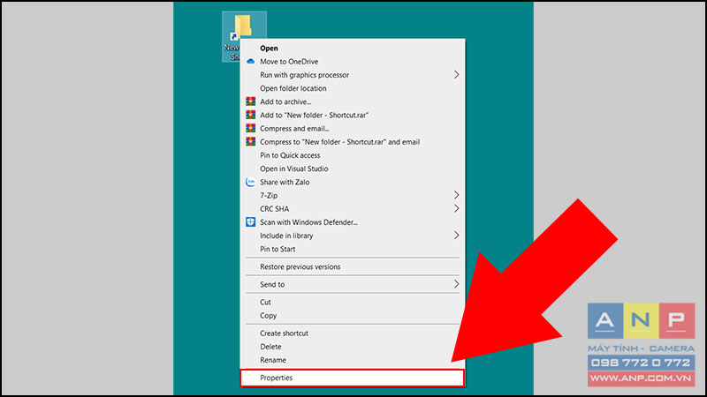Image resolution: width=707 pixels, height=397 pixels.
Task: Expand the Run with graphics processor submenu arrow
Action: [456, 75]
